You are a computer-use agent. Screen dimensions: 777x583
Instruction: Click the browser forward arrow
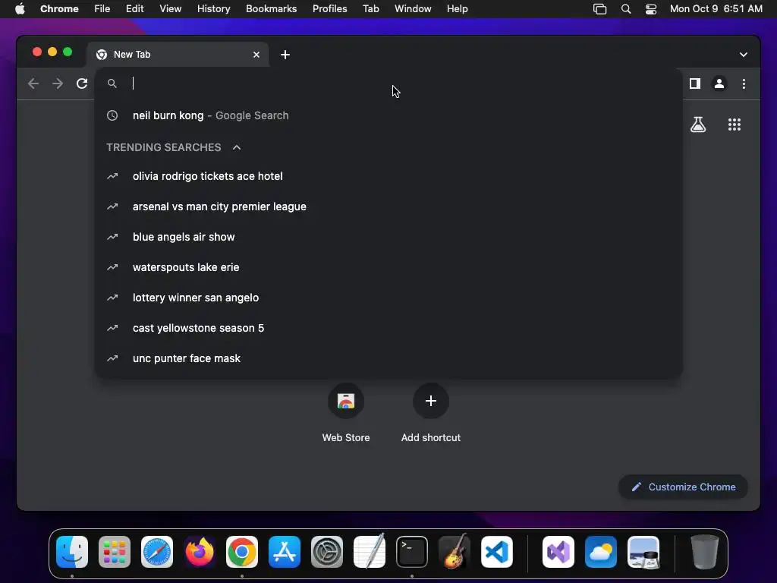coord(58,84)
